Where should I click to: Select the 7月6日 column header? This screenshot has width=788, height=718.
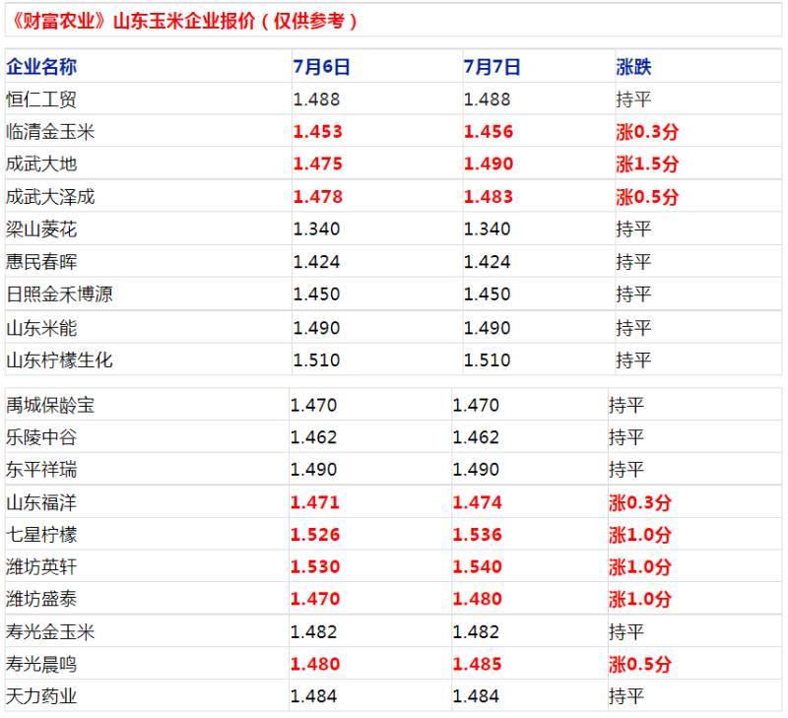coord(322,66)
